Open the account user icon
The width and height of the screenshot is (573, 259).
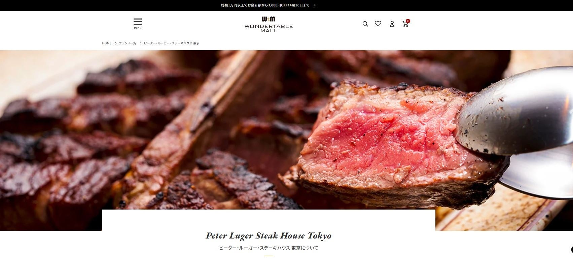(x=392, y=24)
